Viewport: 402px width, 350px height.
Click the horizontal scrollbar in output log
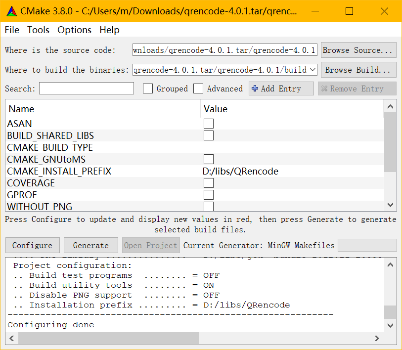point(108,338)
